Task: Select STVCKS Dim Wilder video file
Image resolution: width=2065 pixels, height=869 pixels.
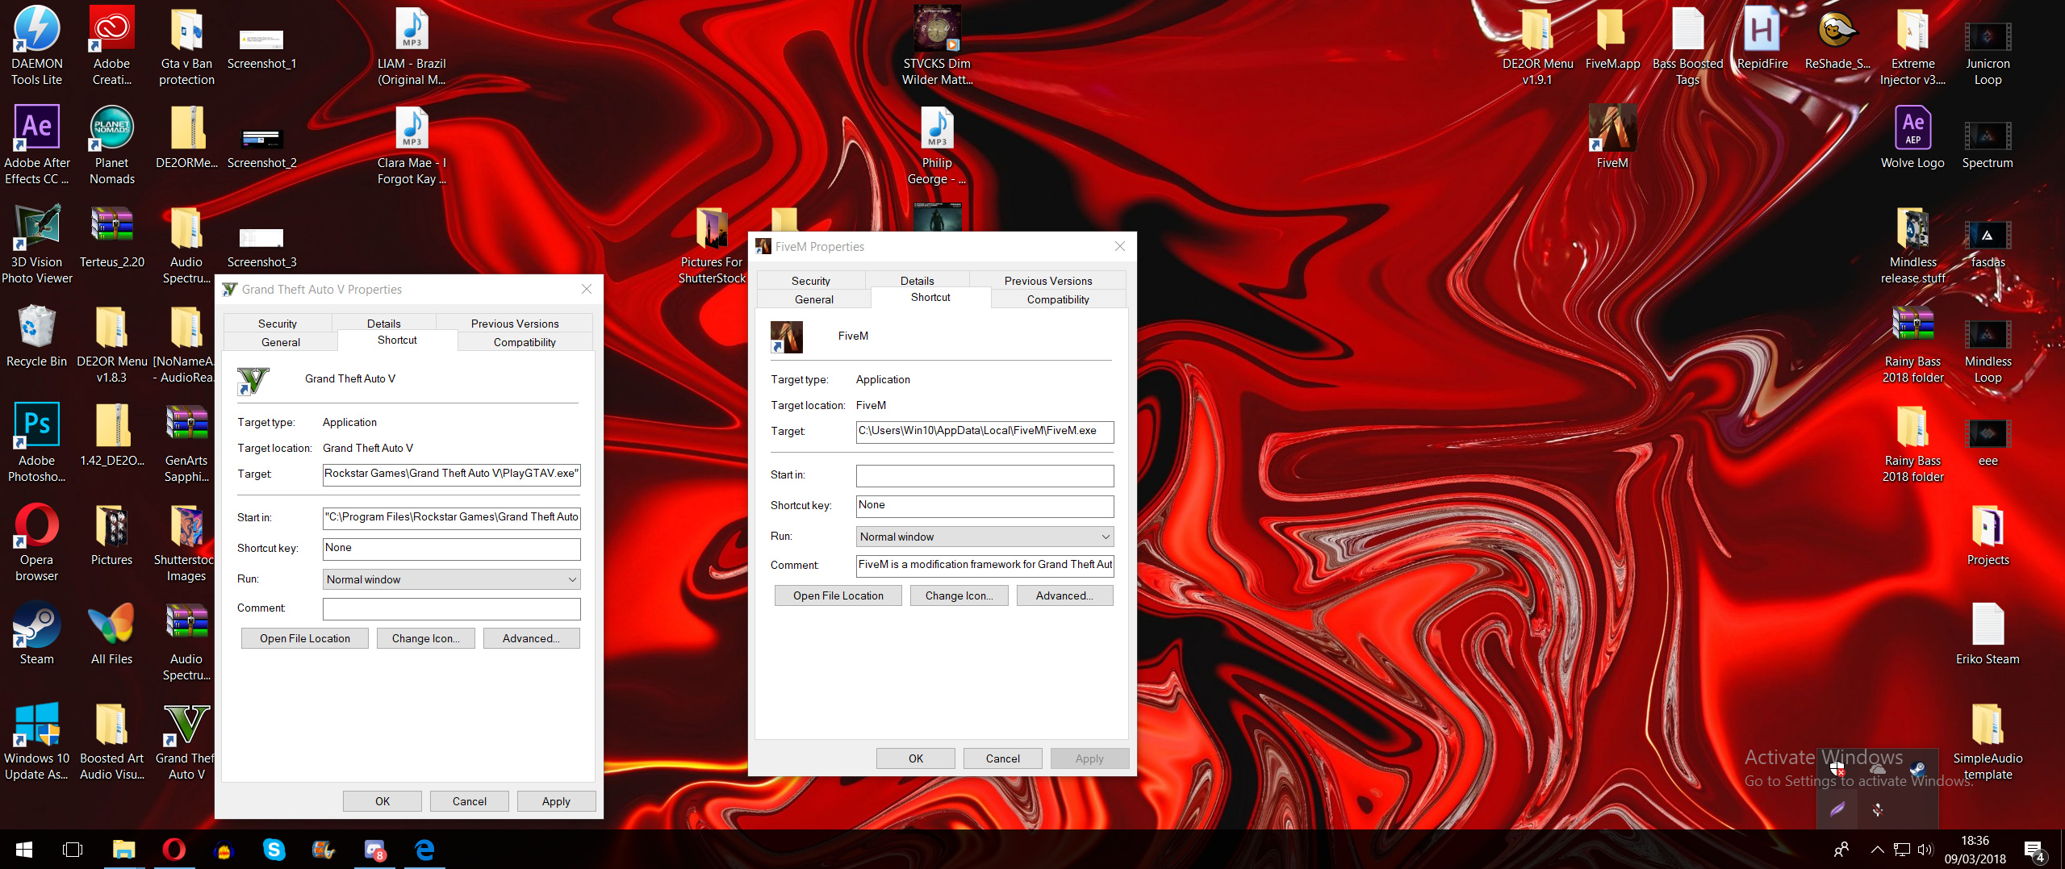Action: (937, 44)
